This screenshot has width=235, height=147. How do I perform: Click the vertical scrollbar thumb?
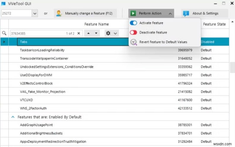point(232,67)
